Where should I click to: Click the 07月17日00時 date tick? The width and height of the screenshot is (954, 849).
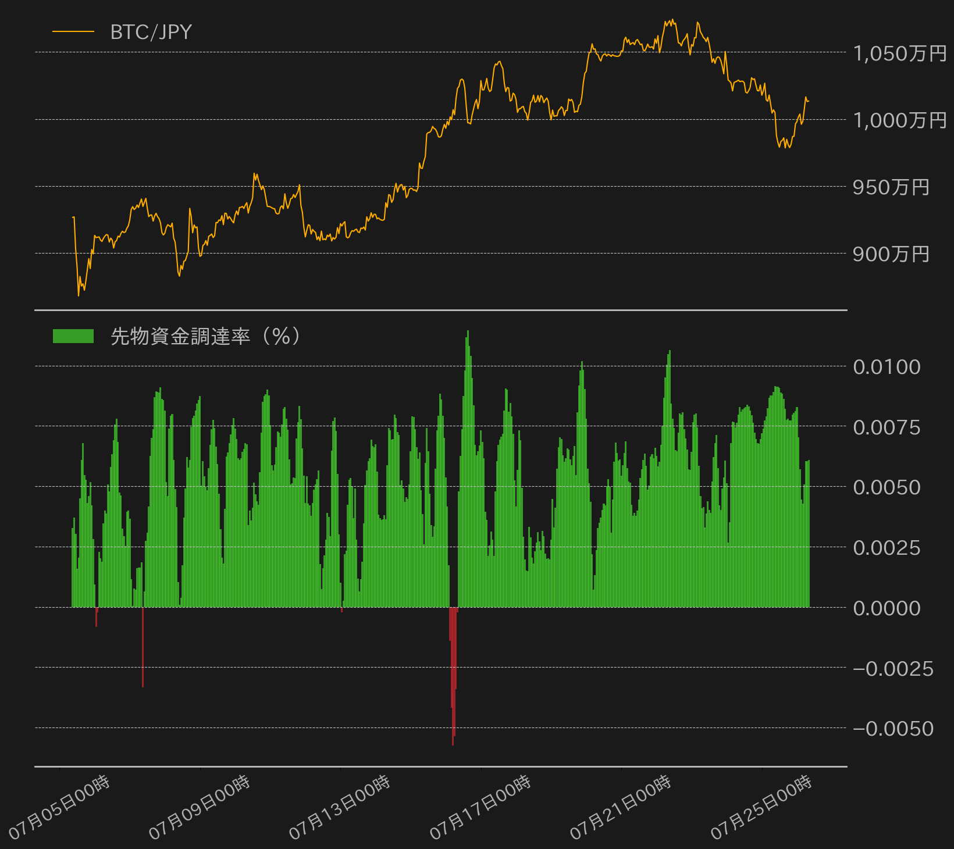[x=480, y=807]
